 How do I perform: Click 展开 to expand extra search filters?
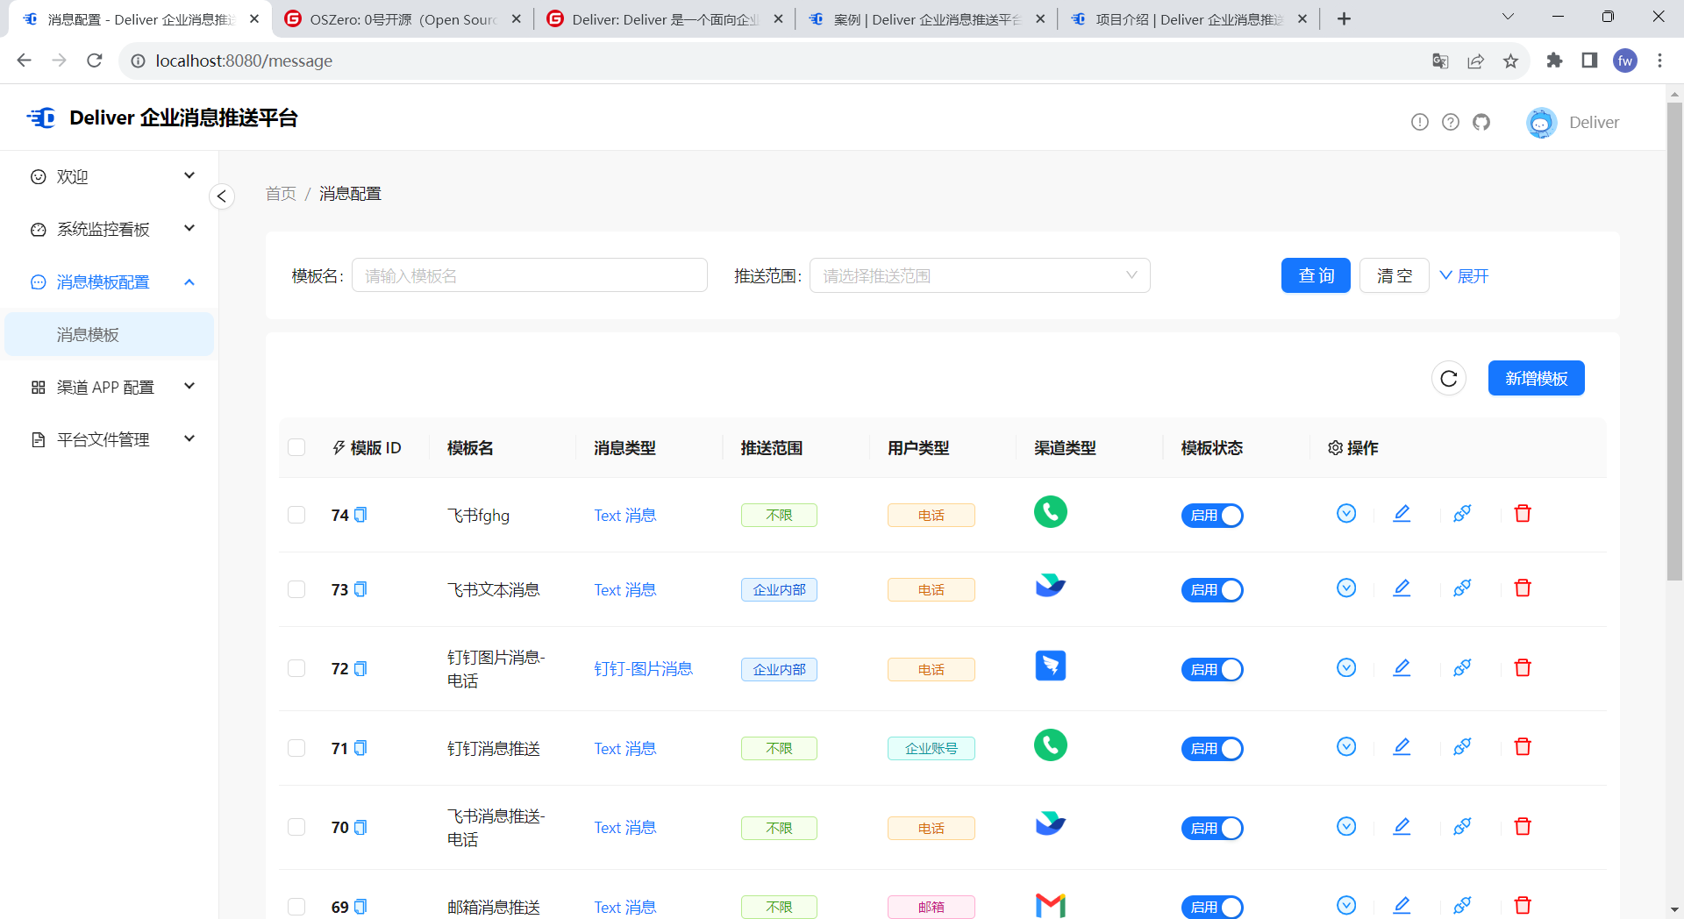tap(1464, 275)
